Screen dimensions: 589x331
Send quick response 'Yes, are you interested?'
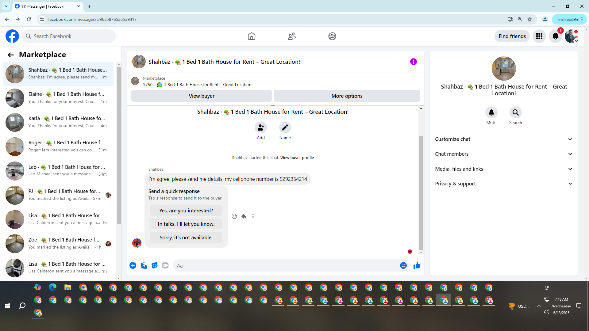pos(186,211)
